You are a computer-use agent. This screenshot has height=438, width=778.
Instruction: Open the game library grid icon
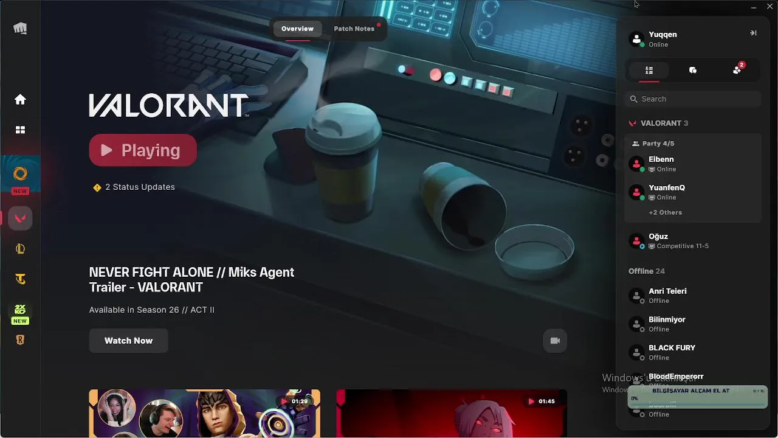[x=20, y=130]
